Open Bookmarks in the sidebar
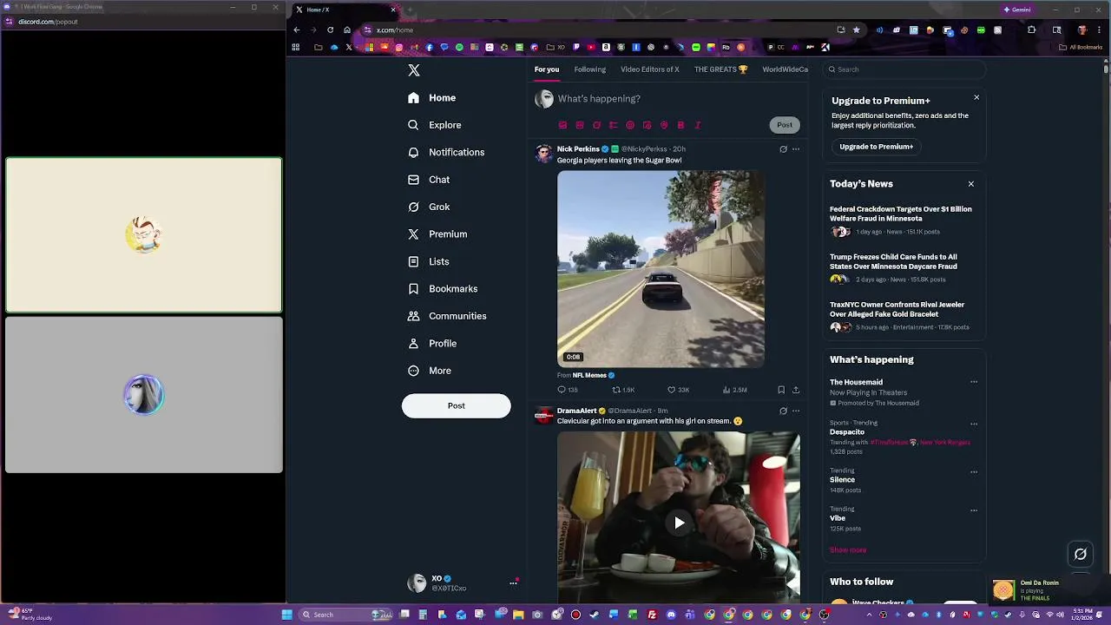 [443, 289]
